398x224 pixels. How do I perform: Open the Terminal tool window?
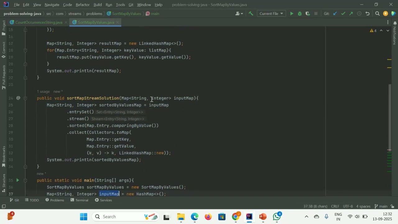79,200
